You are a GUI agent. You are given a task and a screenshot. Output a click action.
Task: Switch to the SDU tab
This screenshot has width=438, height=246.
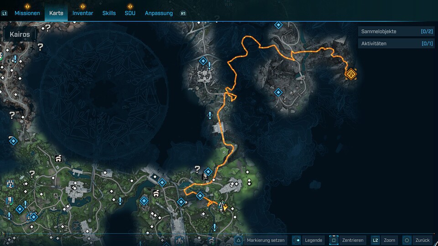click(130, 13)
